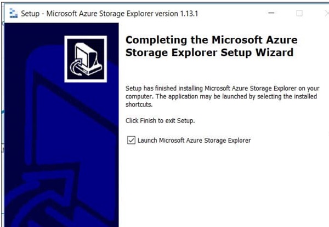
Task: Click the Click Finish to exit Setup text
Action: 160,120
